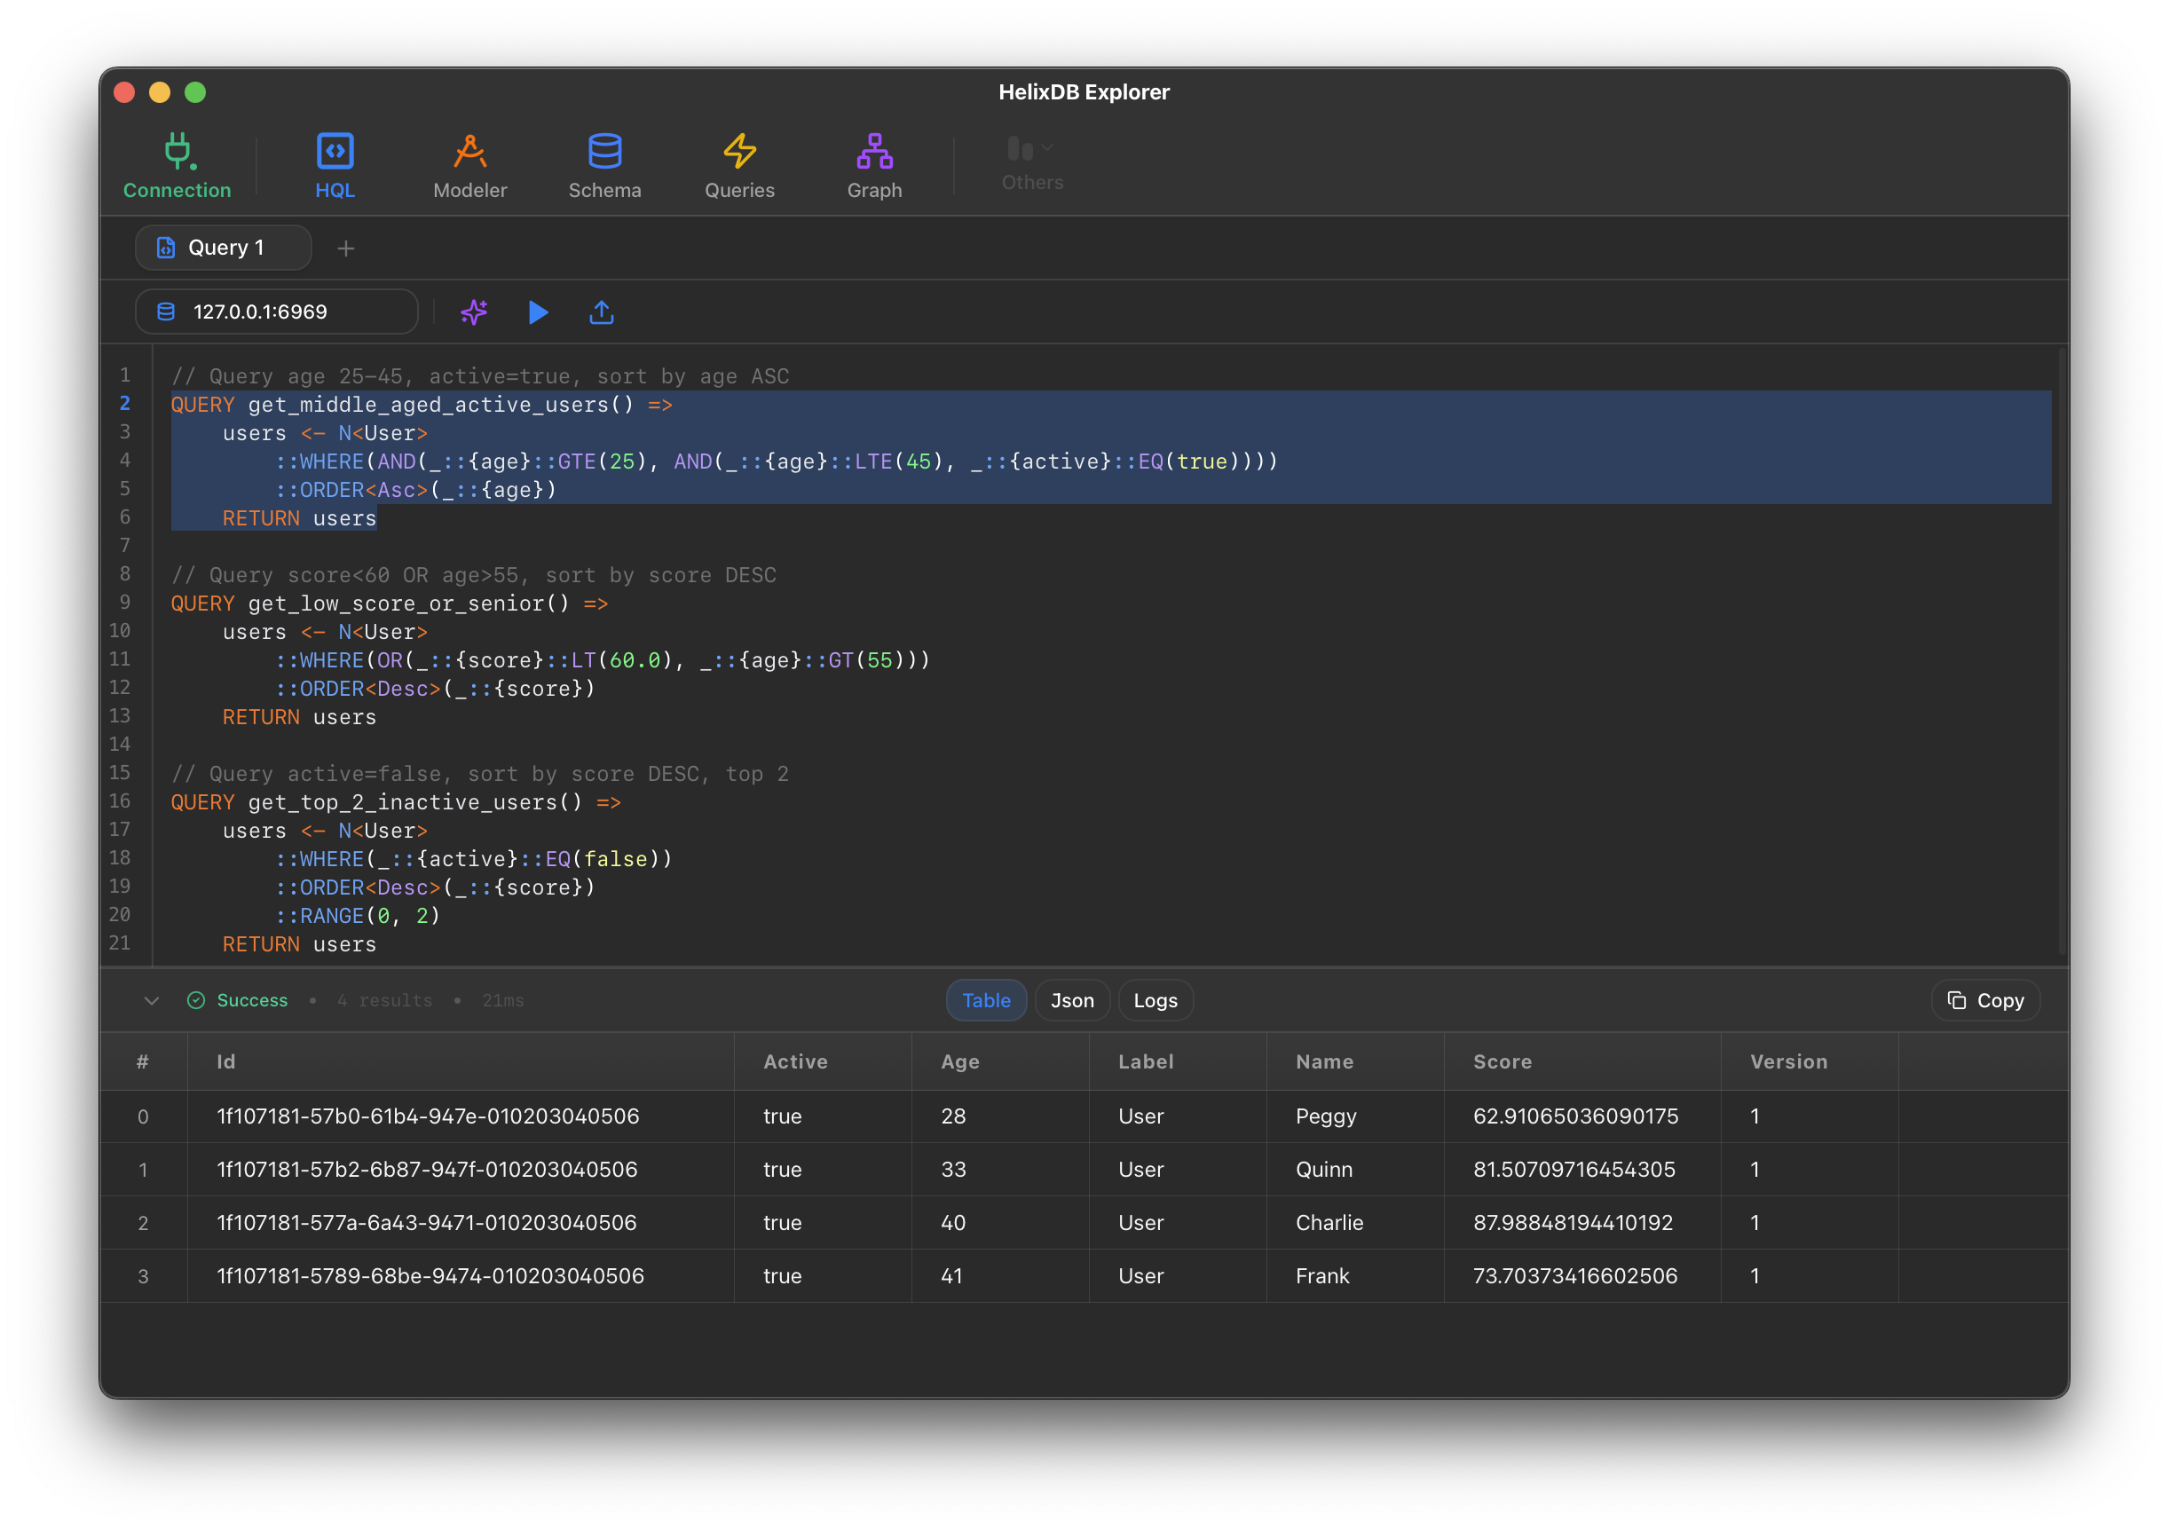Screen dimensions: 2169x1530
Task: Click the database icon beside the address
Action: [166, 311]
